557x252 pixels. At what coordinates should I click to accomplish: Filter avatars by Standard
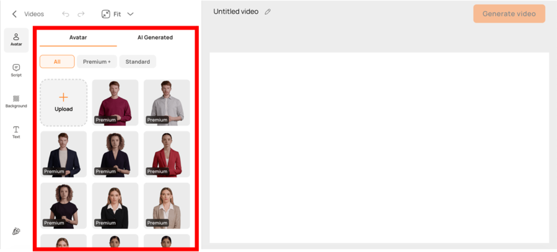click(x=138, y=61)
